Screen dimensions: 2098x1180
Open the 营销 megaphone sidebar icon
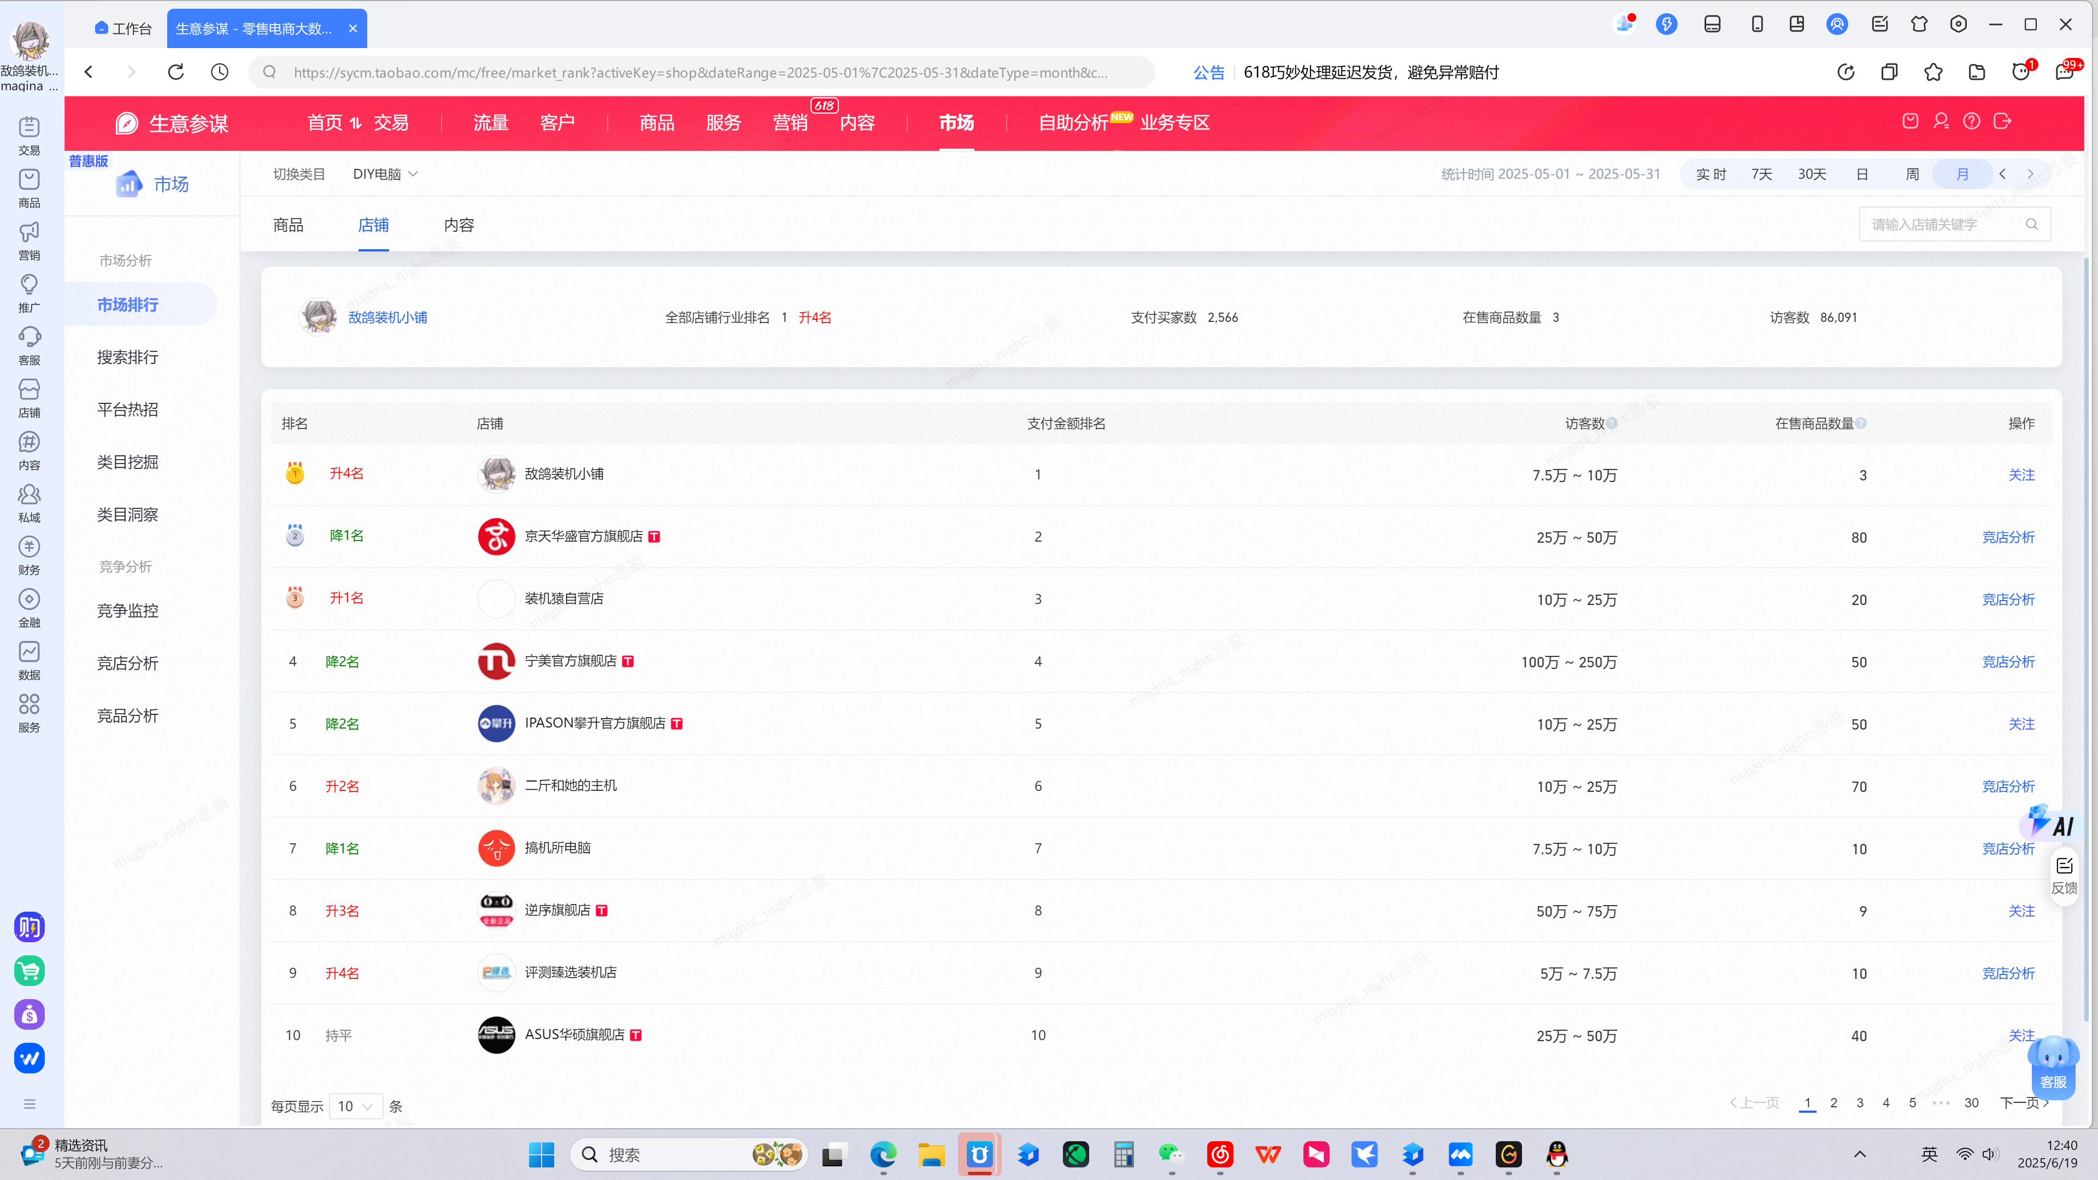30,240
